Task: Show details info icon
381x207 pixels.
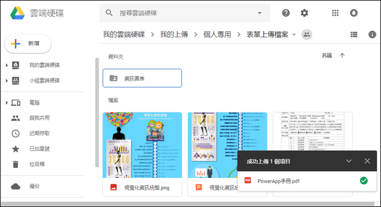Action: (372, 35)
